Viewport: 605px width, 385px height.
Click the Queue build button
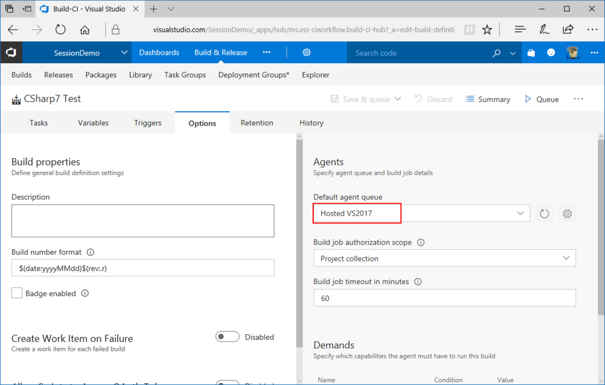coord(541,99)
